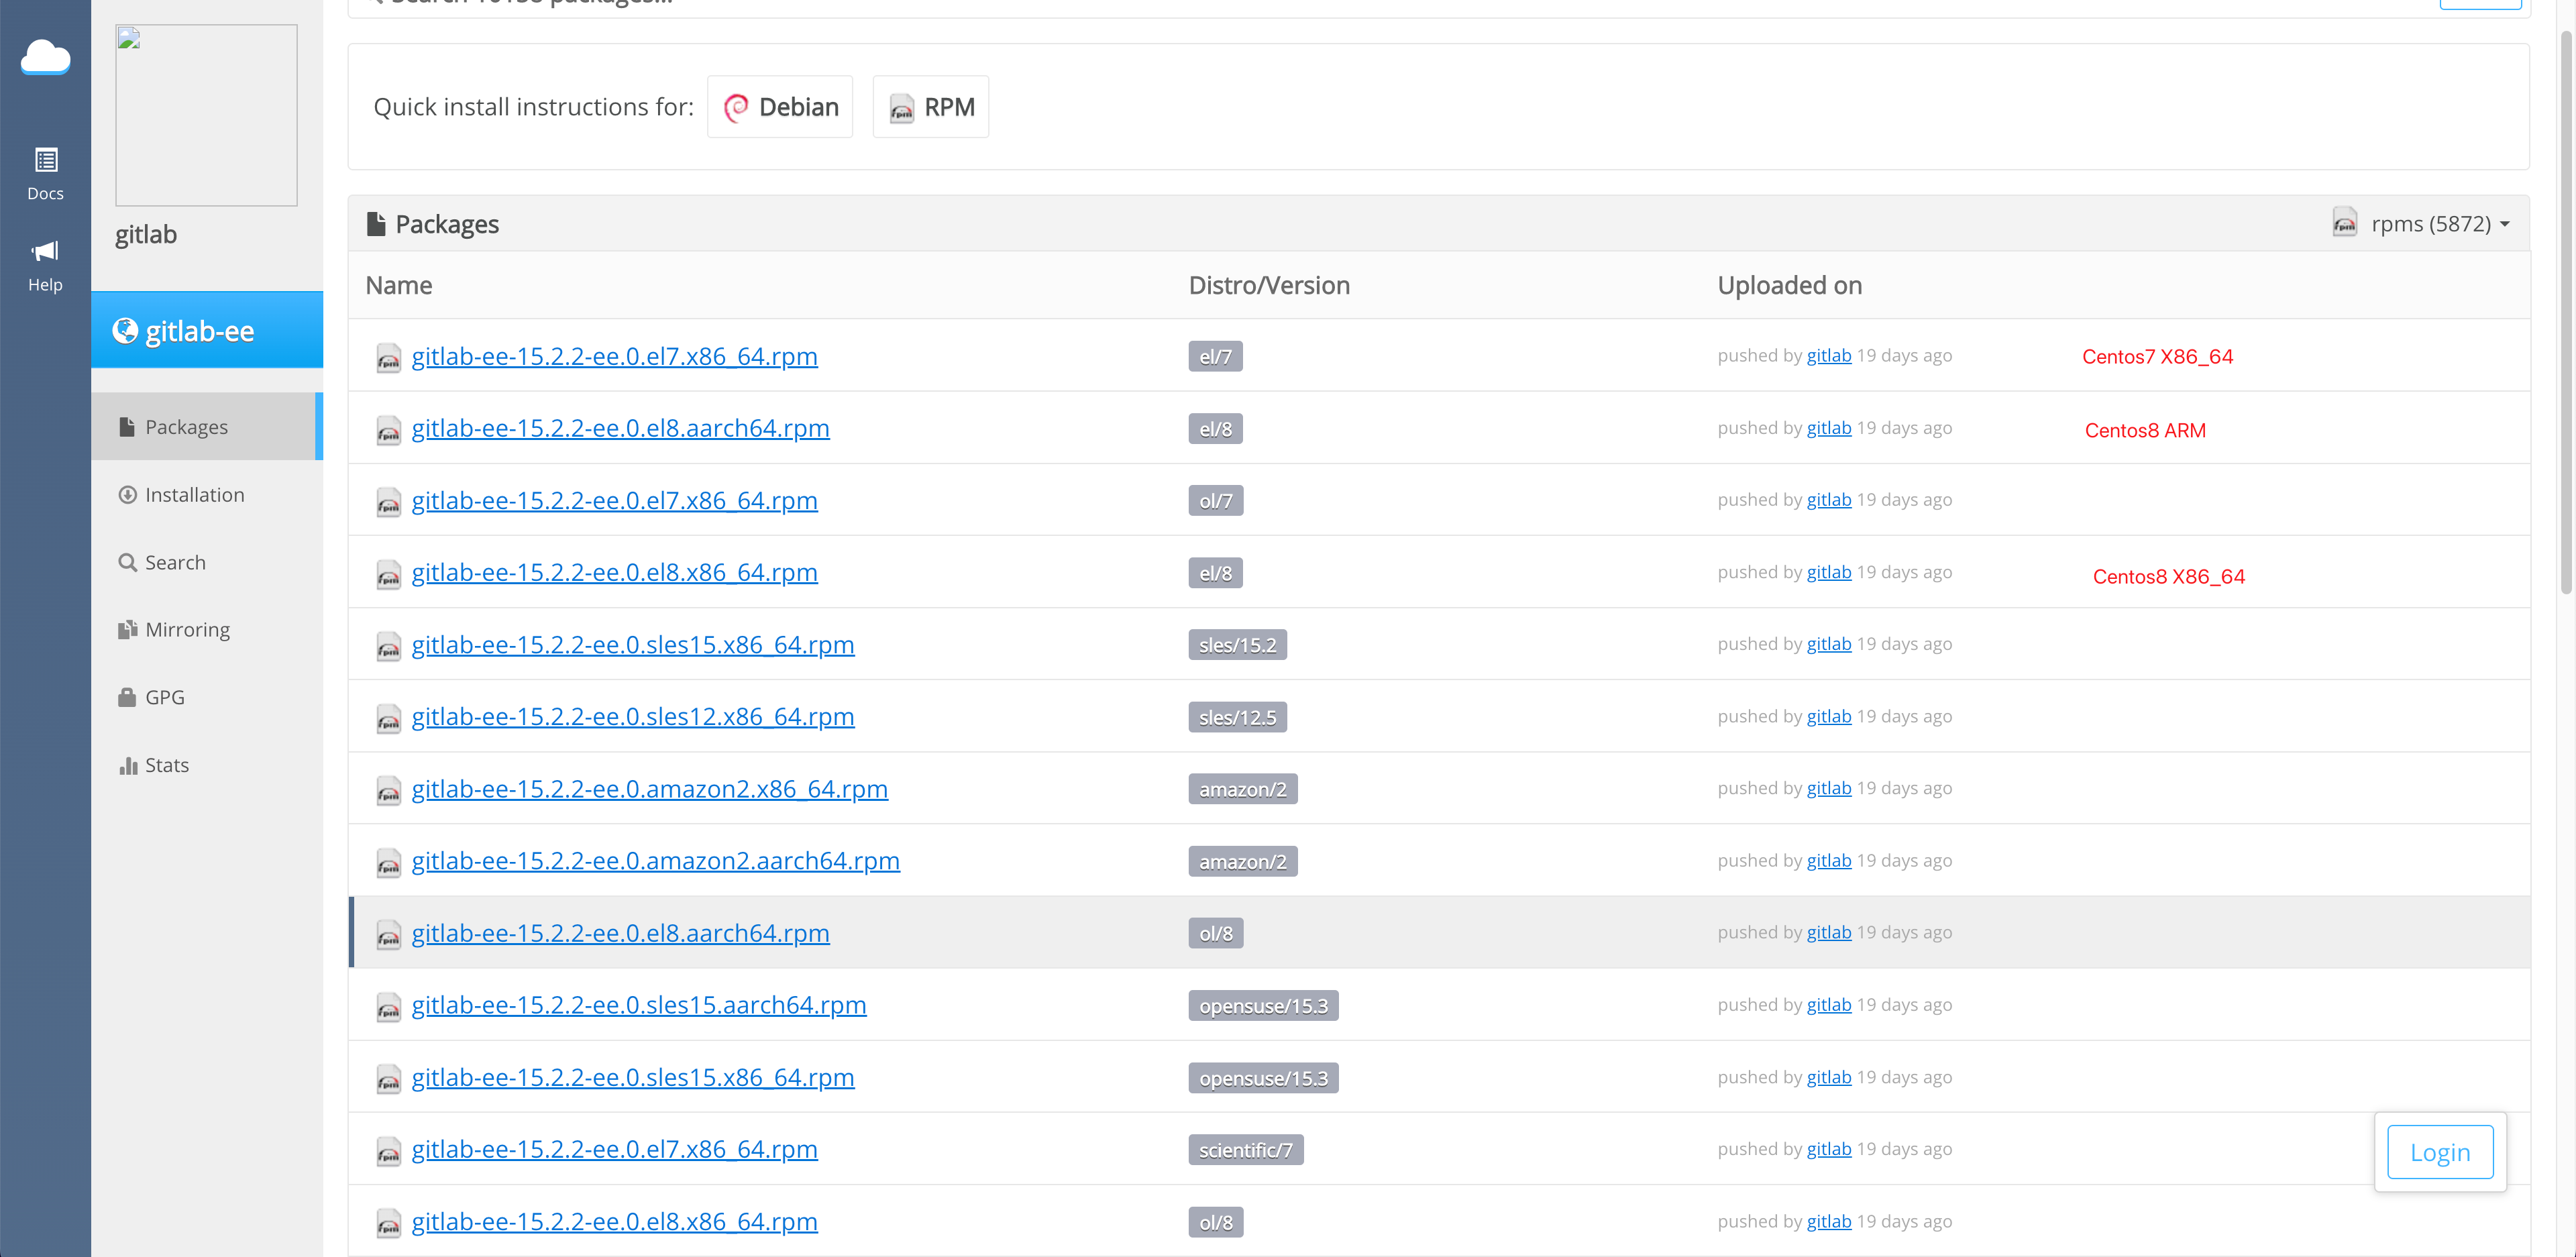
Task: Open el8.x86_64.rpm for ol/8
Action: [614, 1221]
